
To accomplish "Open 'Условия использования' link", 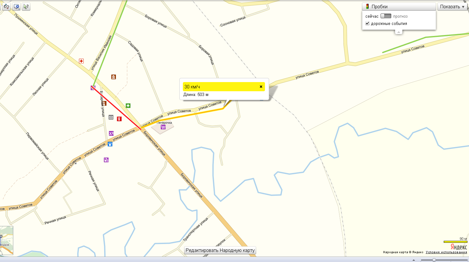I will [x=446, y=252].
